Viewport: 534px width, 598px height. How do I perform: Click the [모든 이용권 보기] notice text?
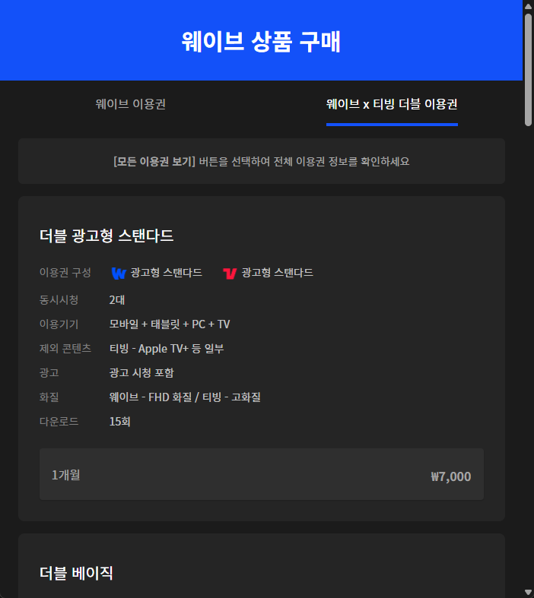(x=262, y=161)
